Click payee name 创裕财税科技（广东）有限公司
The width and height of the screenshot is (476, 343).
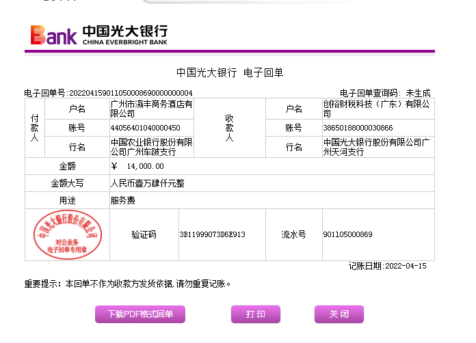pyautogui.click(x=376, y=109)
